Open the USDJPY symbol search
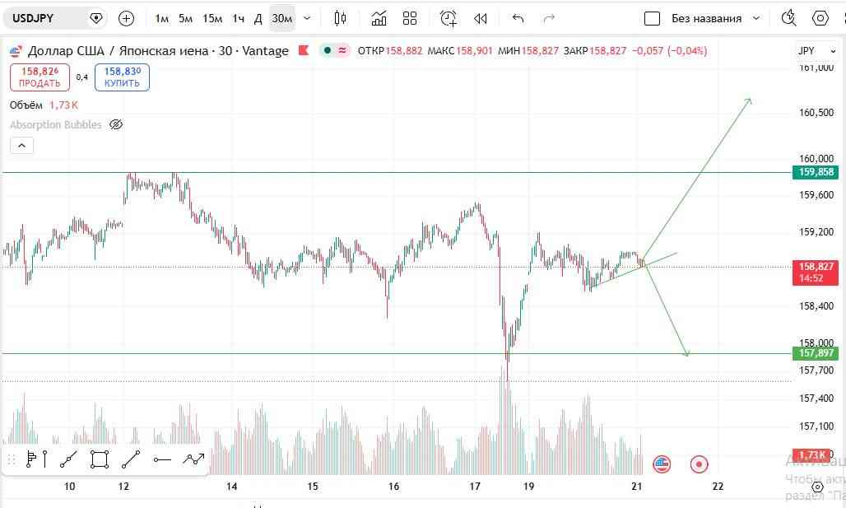 pyautogui.click(x=34, y=18)
